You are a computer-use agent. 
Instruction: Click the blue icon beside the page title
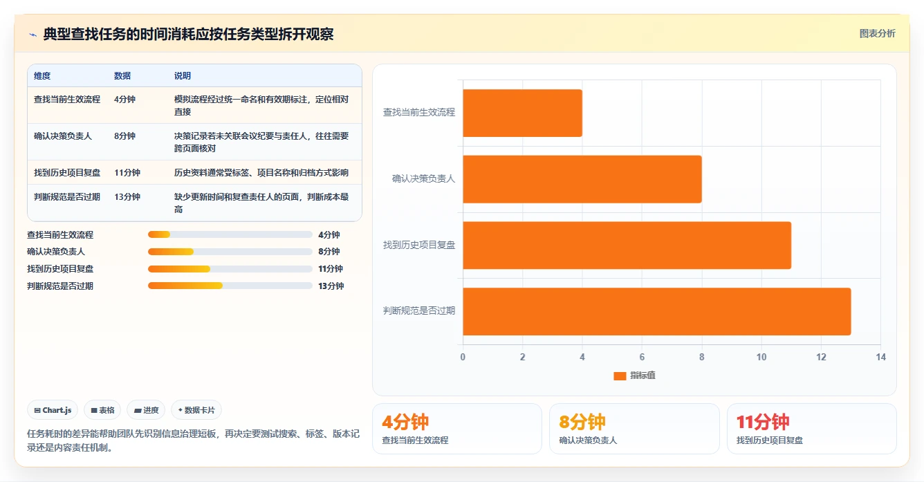(33, 35)
